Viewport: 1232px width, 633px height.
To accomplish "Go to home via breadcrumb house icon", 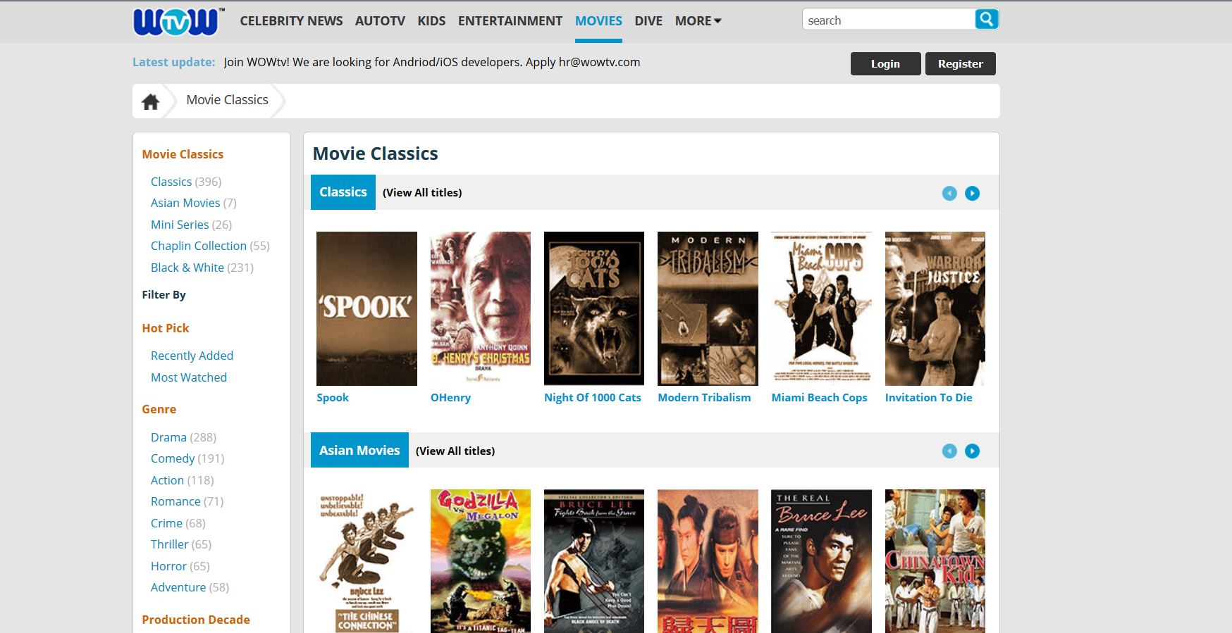I will pos(150,101).
